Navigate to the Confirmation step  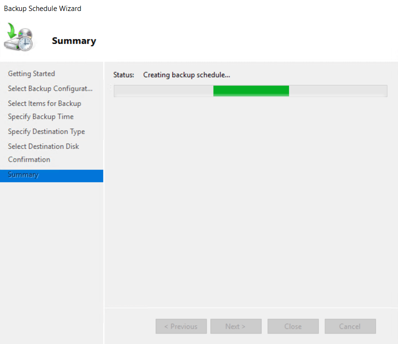[29, 159]
